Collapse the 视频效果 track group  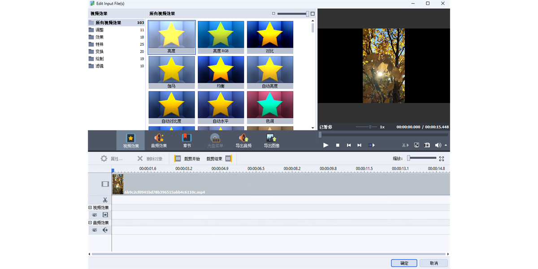90,208
